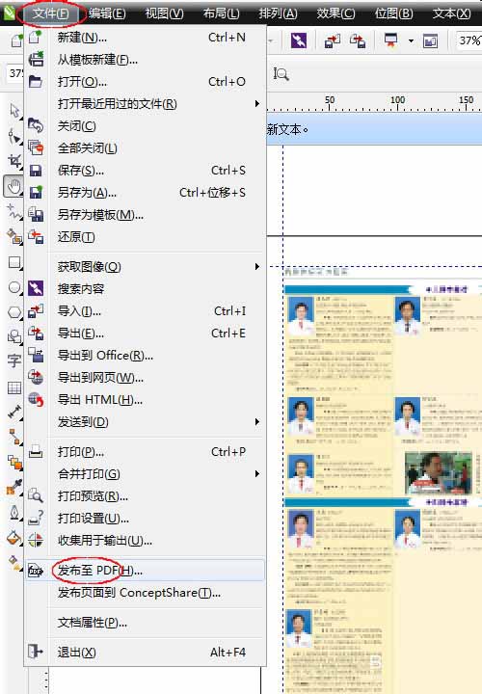This screenshot has width=482, height=694.
Task: Open the application launcher dropdown arrow
Action: pyautogui.click(x=412, y=40)
